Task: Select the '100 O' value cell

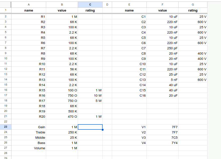Action: pos(62,90)
